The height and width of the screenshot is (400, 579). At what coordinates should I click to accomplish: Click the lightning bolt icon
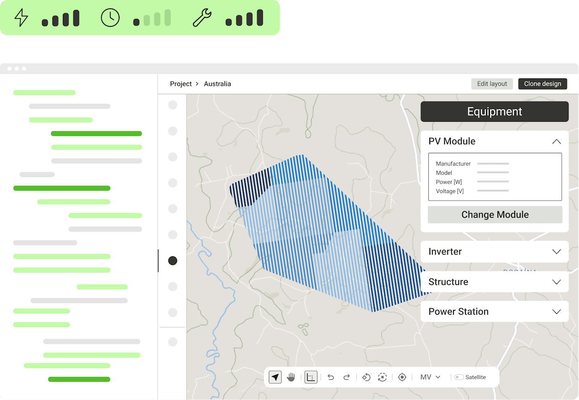pyautogui.click(x=21, y=18)
